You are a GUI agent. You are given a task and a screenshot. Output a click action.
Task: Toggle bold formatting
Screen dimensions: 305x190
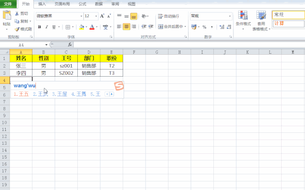click(40, 27)
